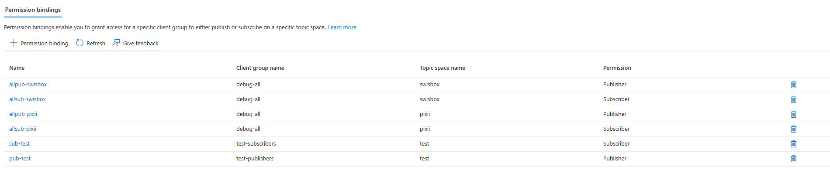
Task: Click debug-all in the allsub-swisbox row
Action: click(248, 99)
